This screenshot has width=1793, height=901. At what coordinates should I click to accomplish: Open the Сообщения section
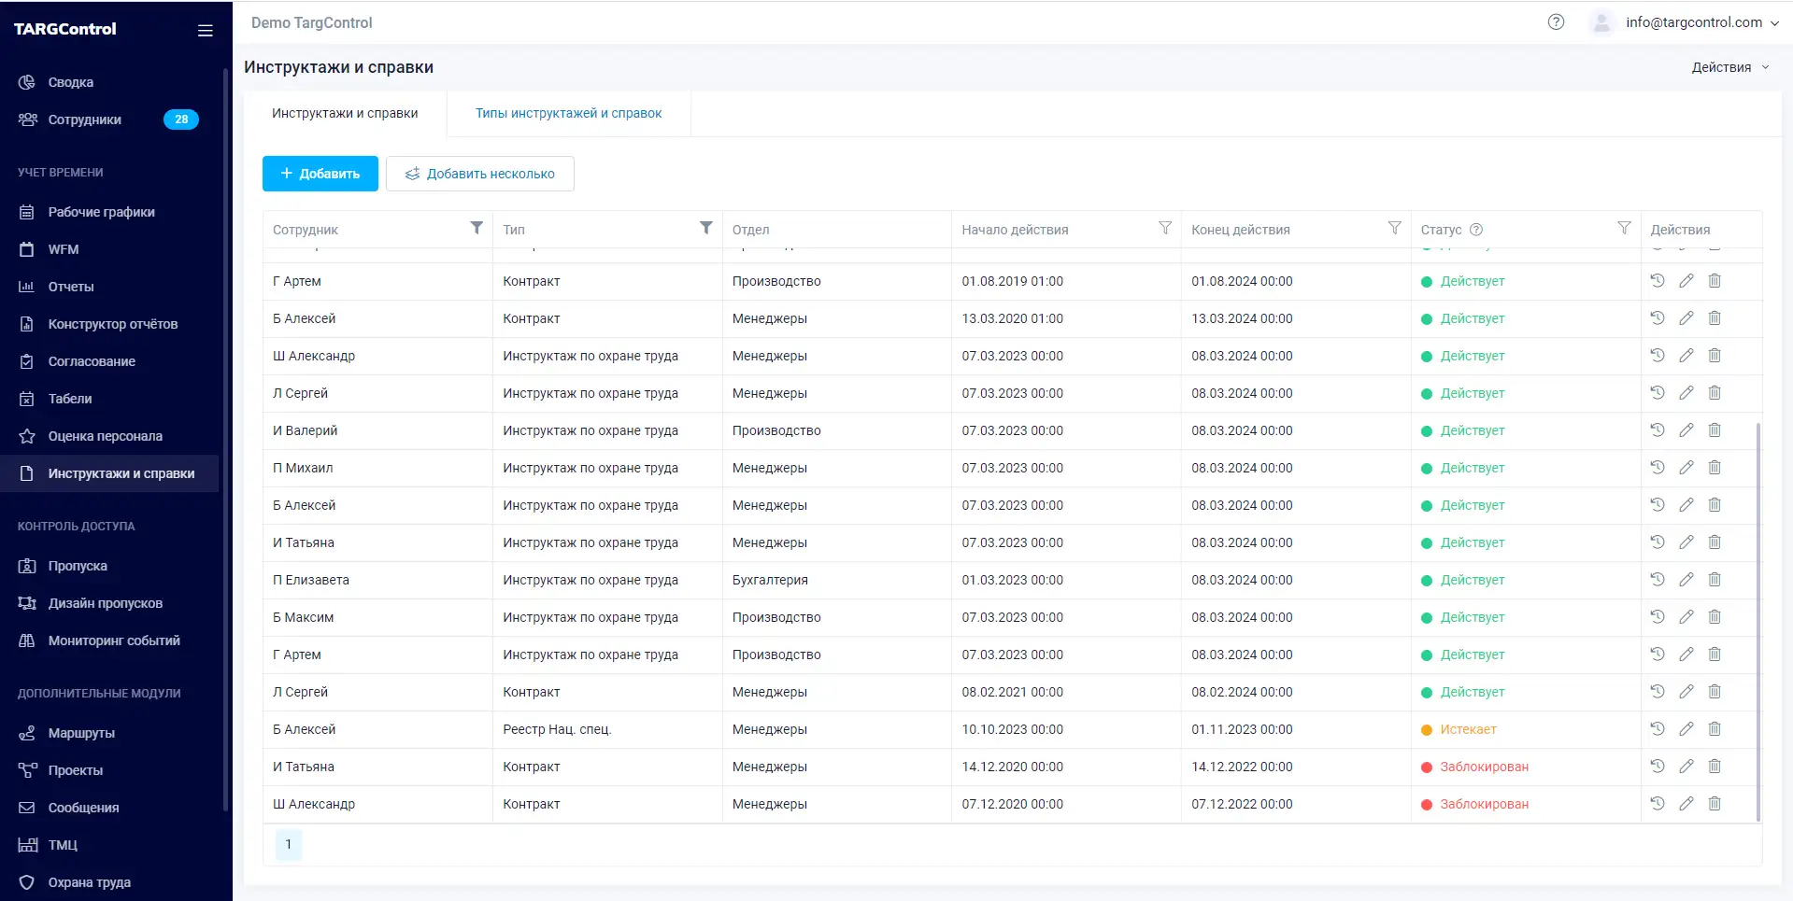[82, 808]
